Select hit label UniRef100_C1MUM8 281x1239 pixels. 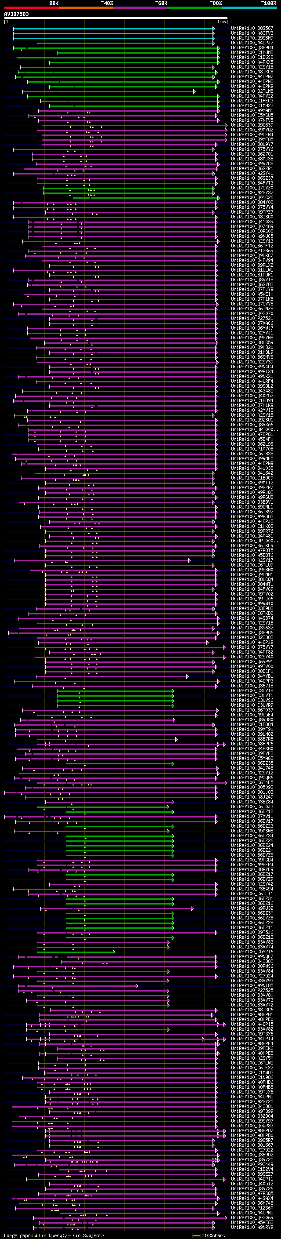(252, 52)
